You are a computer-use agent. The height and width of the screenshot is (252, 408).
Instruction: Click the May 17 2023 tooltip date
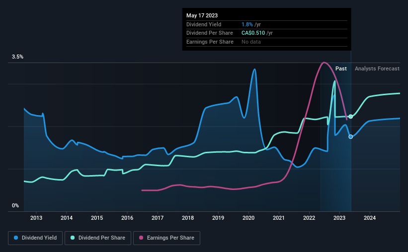coord(202,15)
